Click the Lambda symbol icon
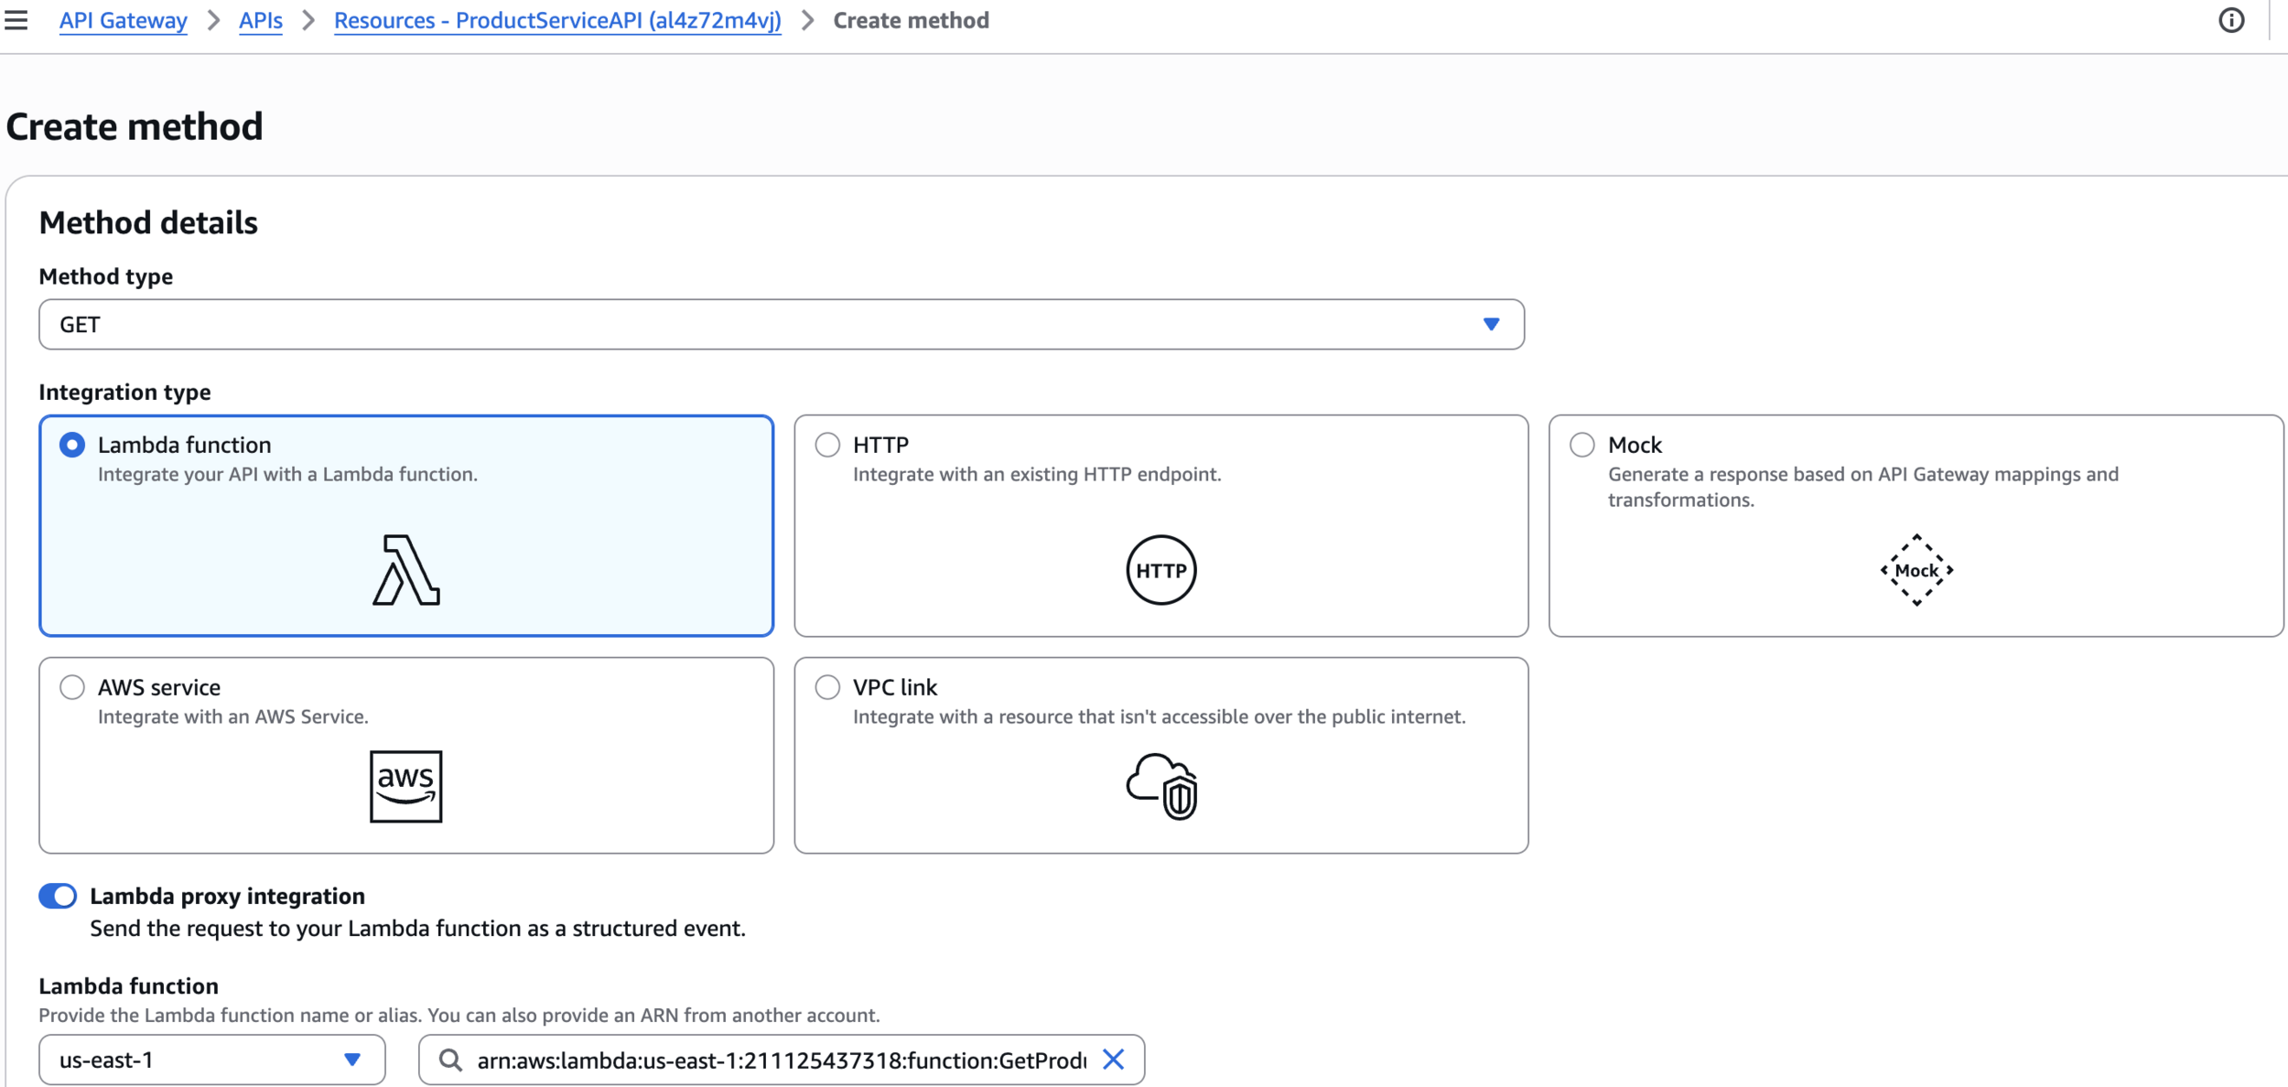 [406, 570]
